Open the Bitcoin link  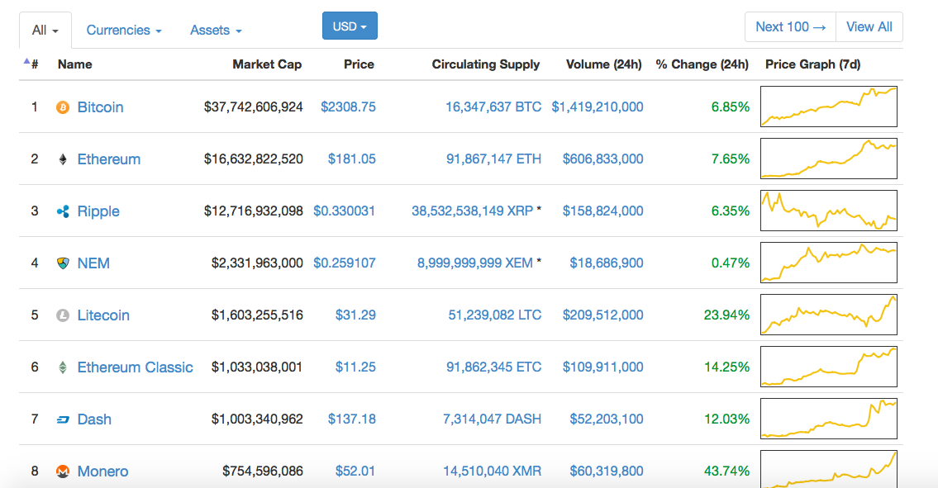[x=101, y=107]
